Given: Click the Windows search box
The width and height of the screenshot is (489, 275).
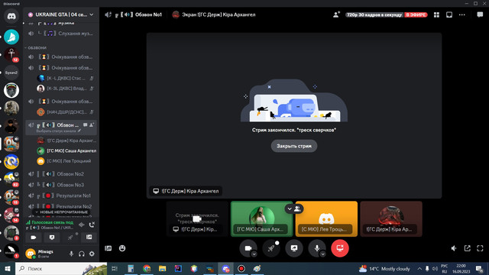Looking at the screenshot, I should 61,268.
